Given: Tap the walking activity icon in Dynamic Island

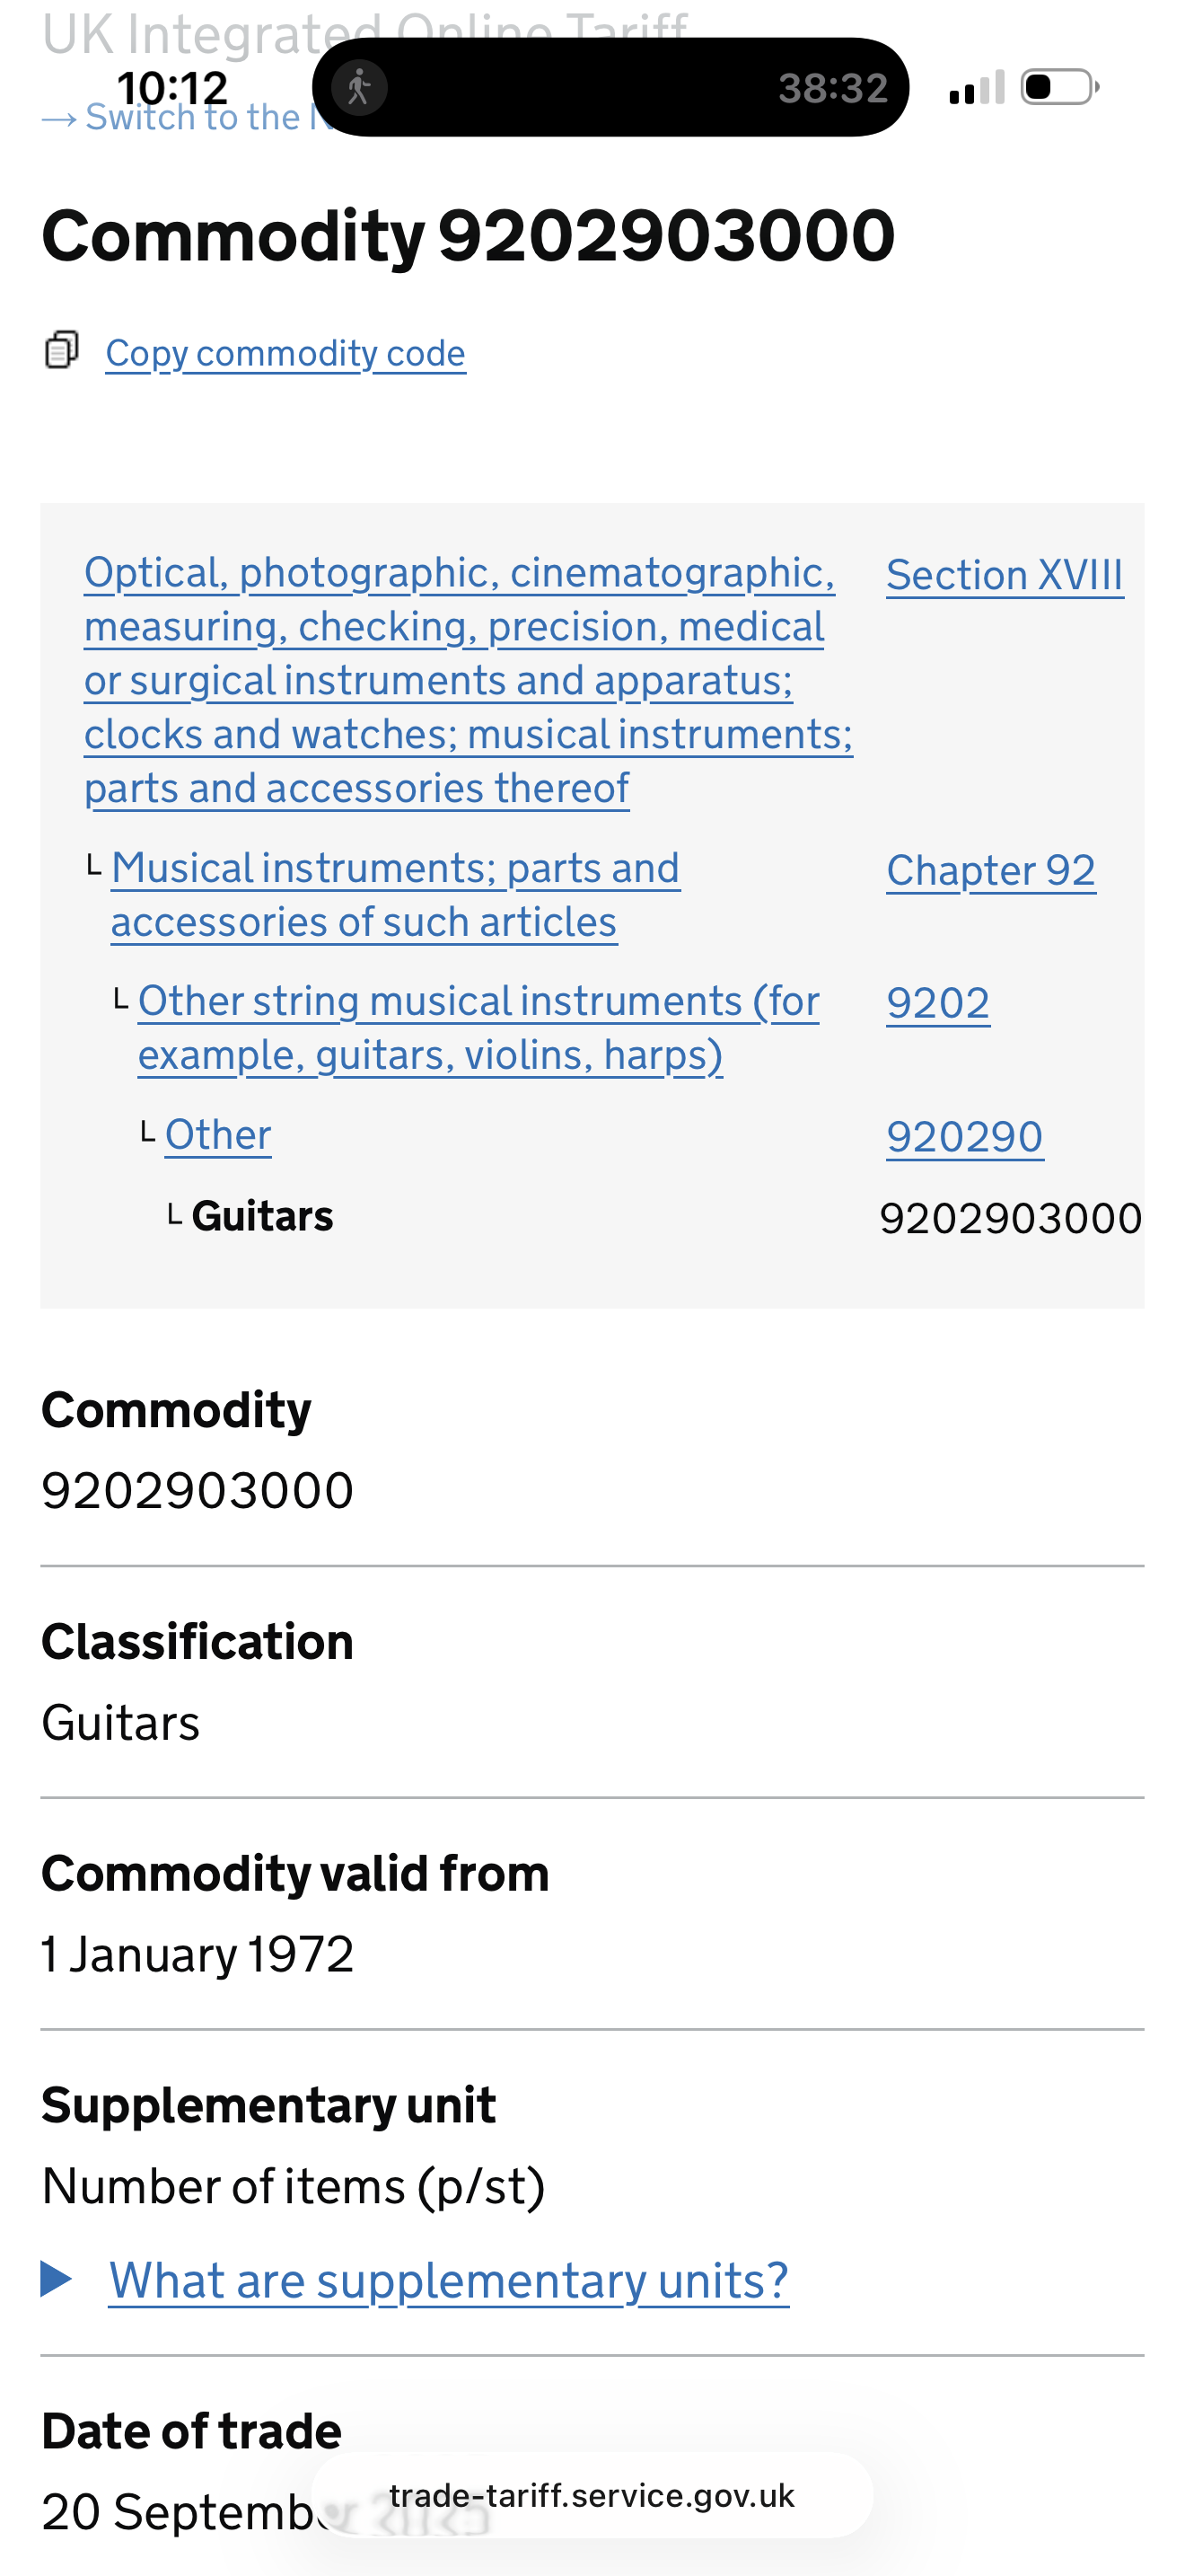Looking at the screenshot, I should 360,88.
